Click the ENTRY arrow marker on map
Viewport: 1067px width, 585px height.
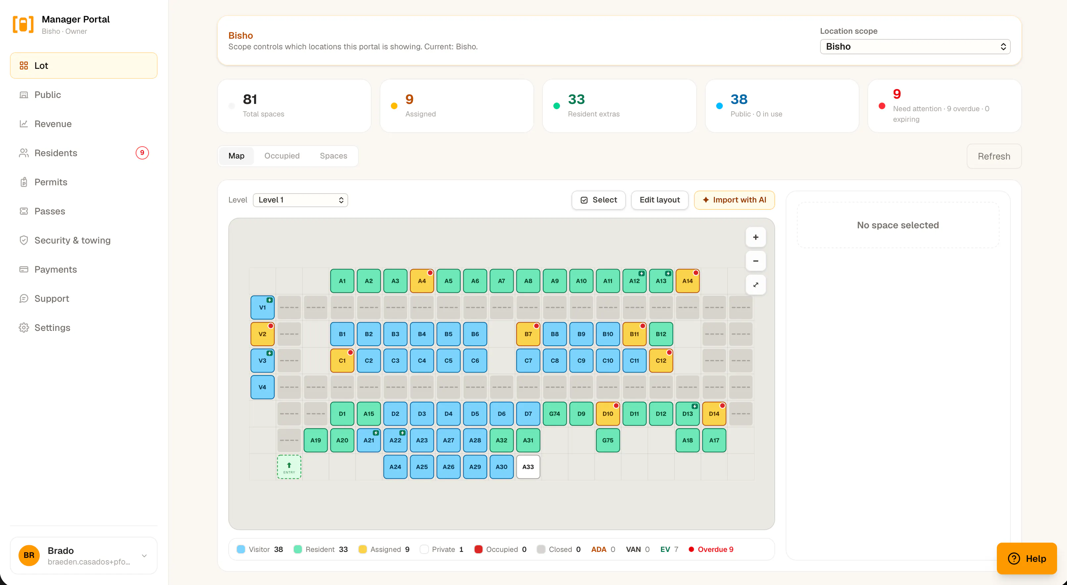[x=289, y=467]
